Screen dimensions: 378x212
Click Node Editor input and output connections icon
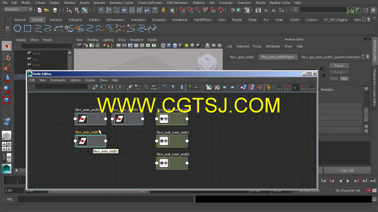tap(111, 87)
